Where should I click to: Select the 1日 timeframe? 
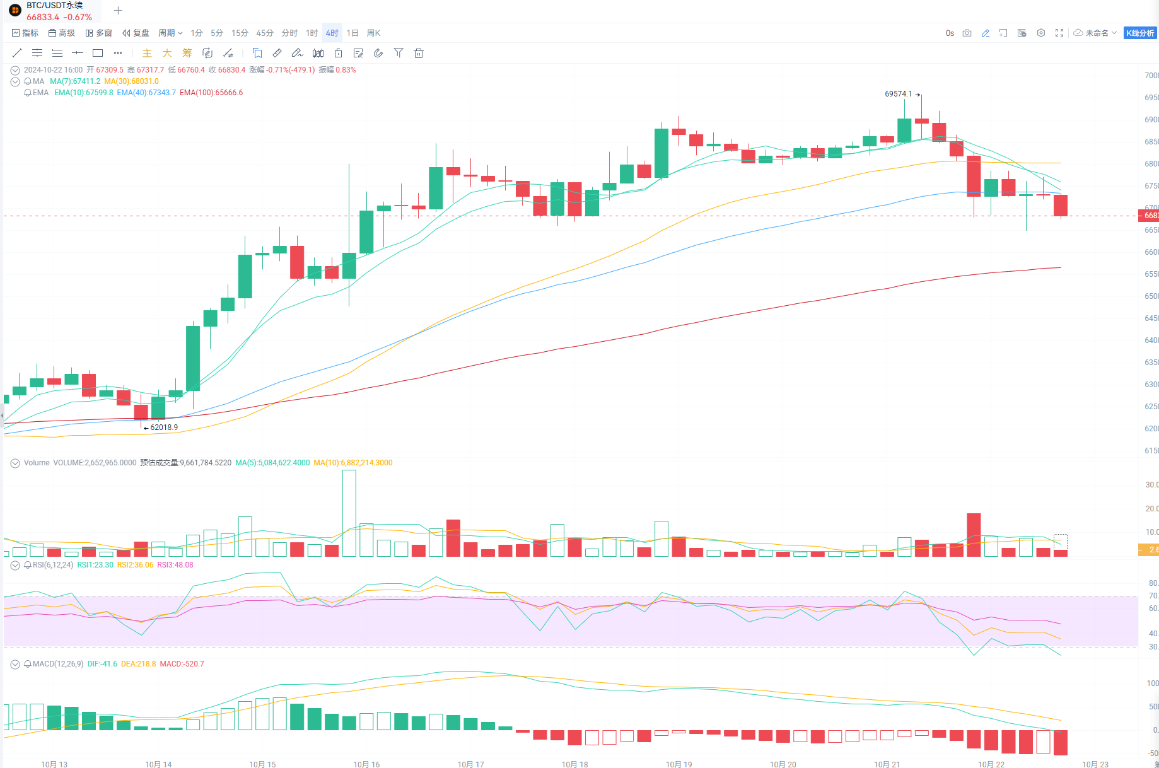[x=352, y=33]
